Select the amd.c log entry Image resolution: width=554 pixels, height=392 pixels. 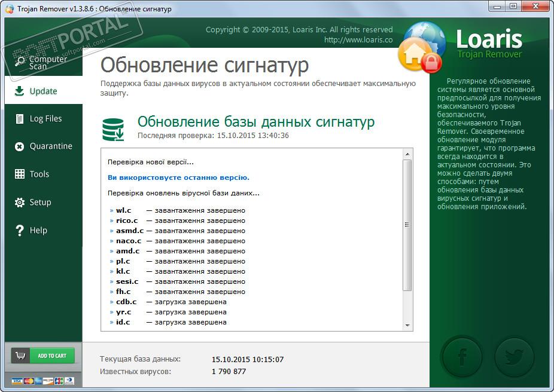click(x=177, y=251)
